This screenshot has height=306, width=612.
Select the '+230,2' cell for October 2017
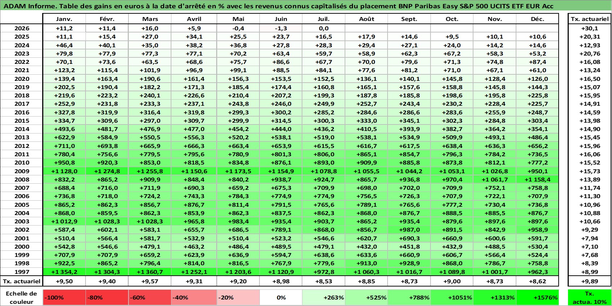coord(452,104)
